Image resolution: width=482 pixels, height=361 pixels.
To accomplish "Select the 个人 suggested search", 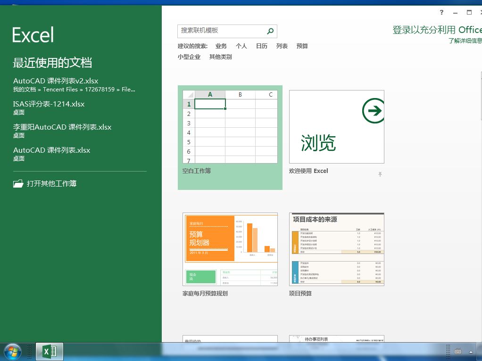I will pos(241,46).
